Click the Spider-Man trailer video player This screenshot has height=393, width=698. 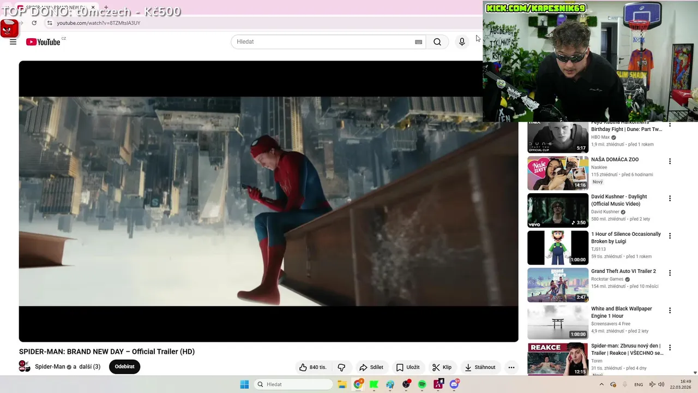pos(268,201)
